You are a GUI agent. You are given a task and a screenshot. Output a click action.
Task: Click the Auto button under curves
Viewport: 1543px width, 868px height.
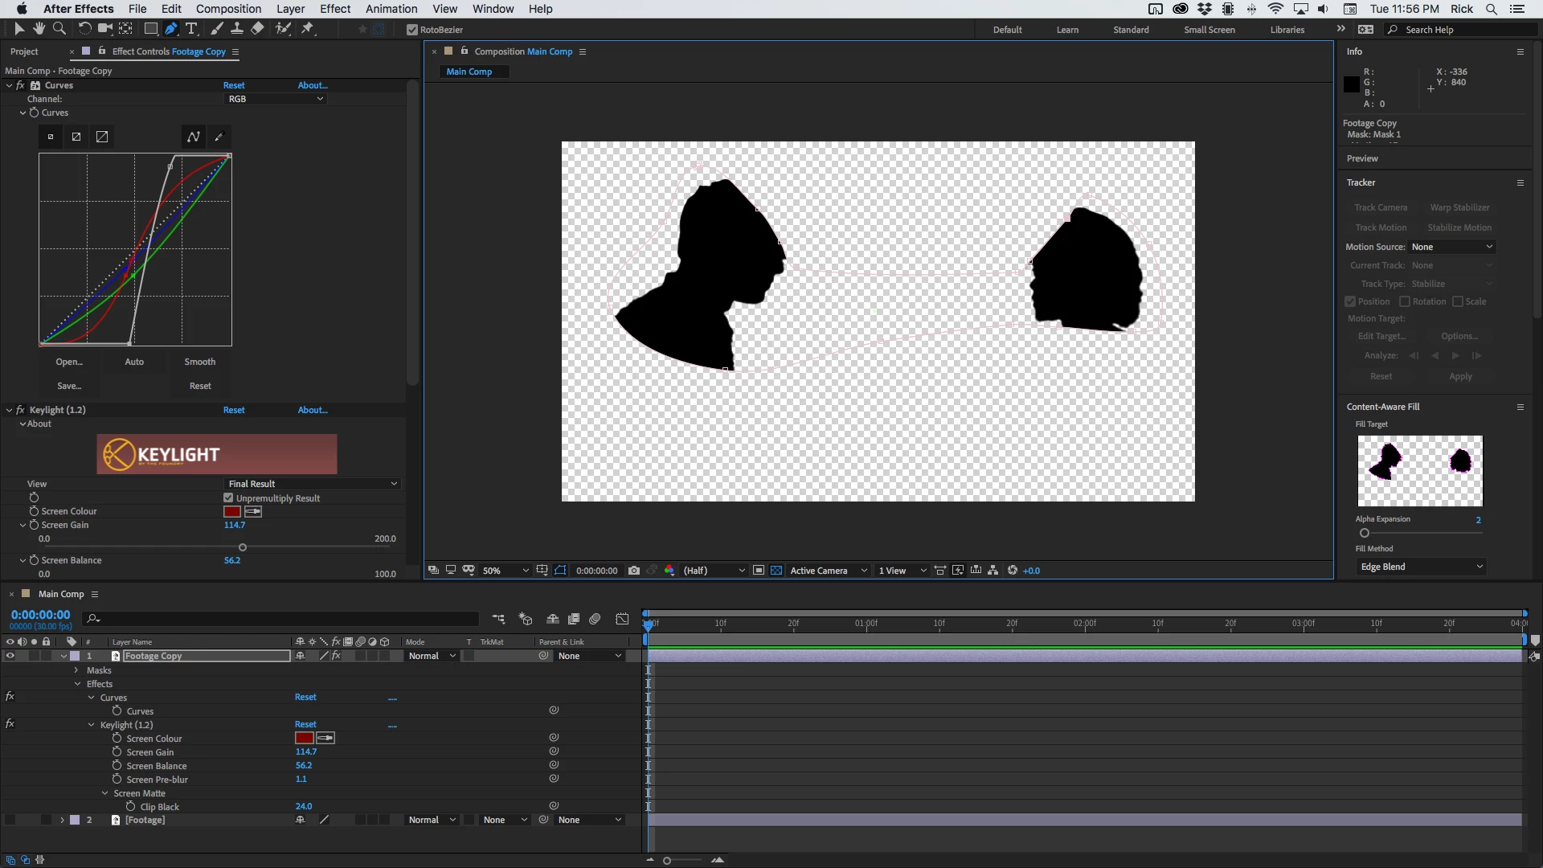pos(134,362)
